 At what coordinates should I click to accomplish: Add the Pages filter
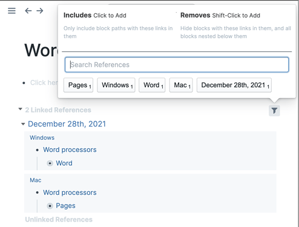coord(78,85)
